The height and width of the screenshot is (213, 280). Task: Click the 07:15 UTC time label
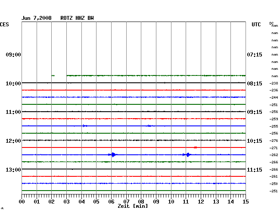point(255,54)
